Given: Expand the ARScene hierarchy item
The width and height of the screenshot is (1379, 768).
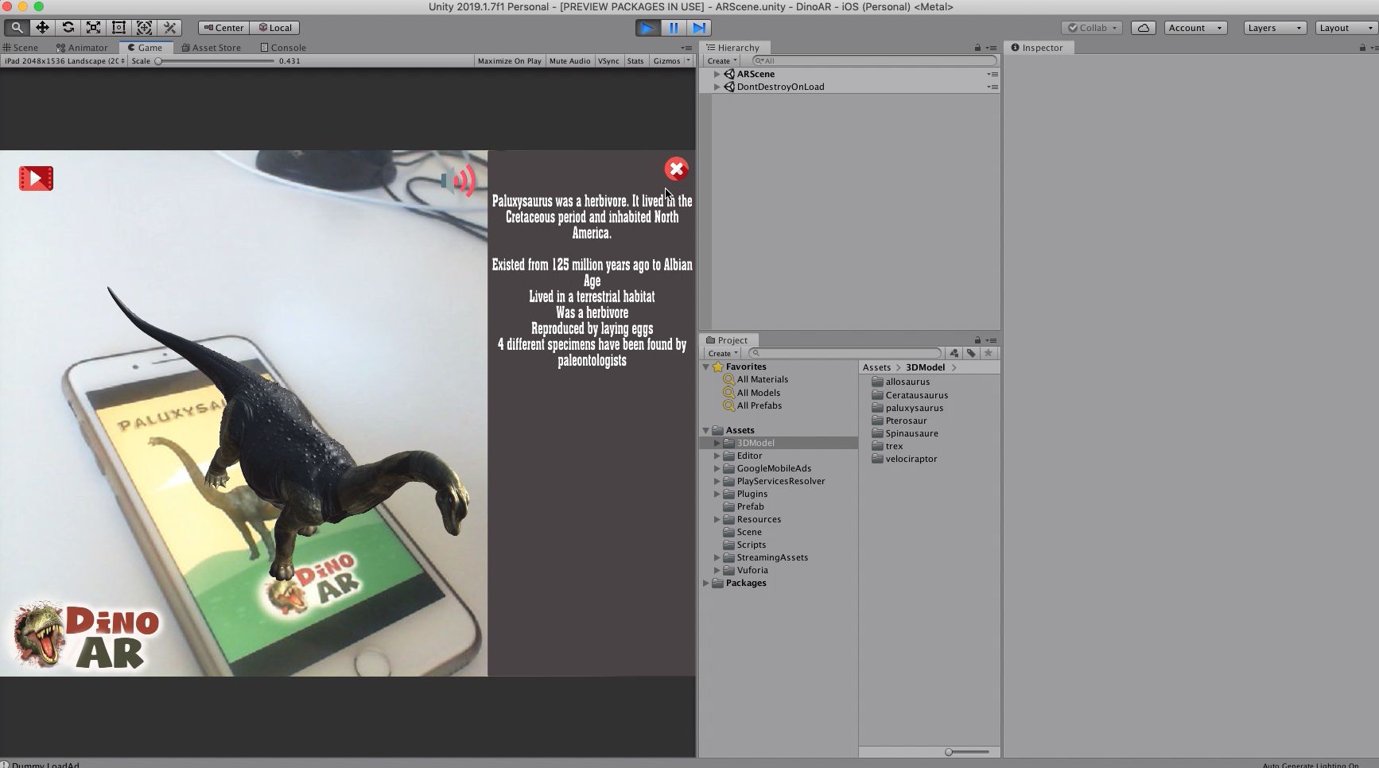Looking at the screenshot, I should click(x=717, y=74).
